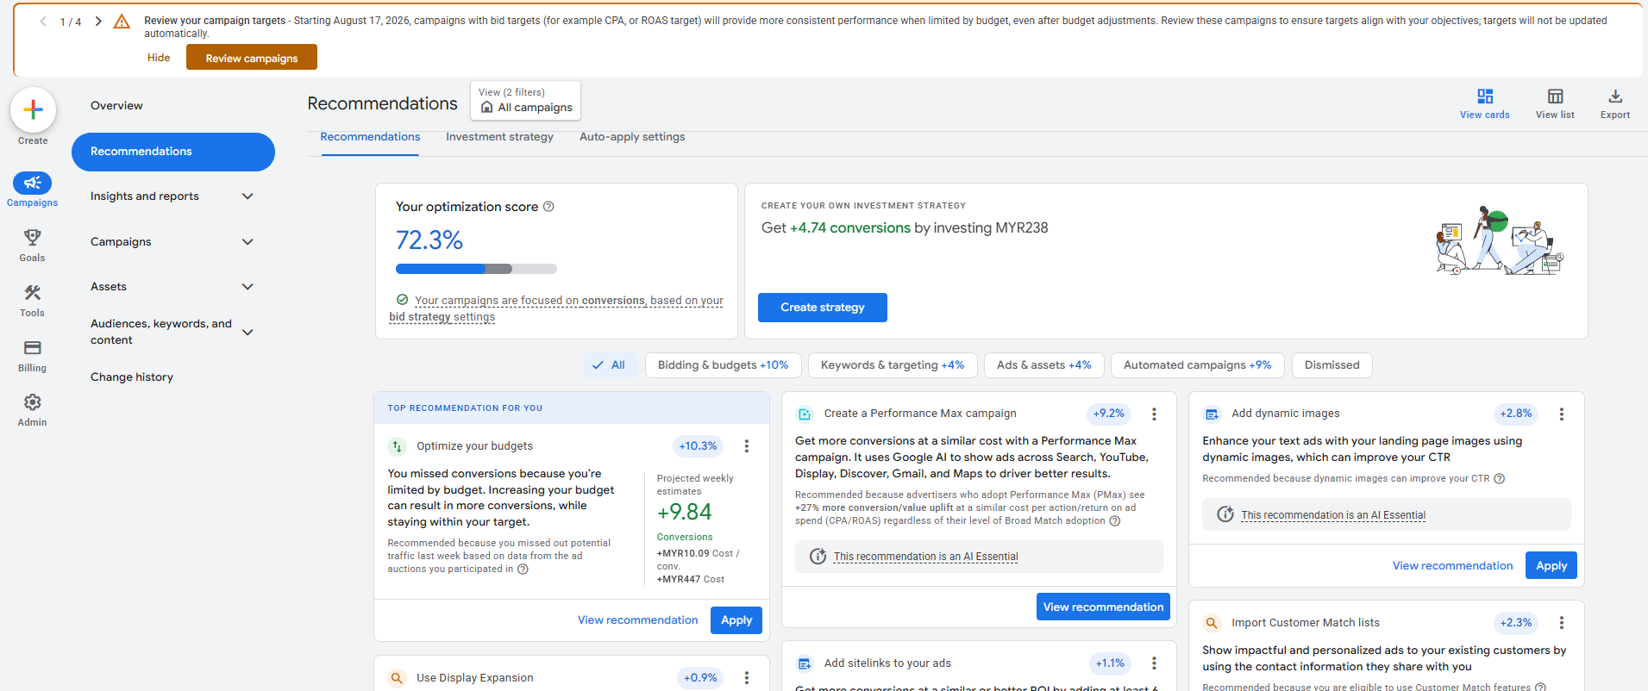The width and height of the screenshot is (1648, 691).
Task: Click the +9.2% score badge
Action: pyautogui.click(x=1108, y=414)
